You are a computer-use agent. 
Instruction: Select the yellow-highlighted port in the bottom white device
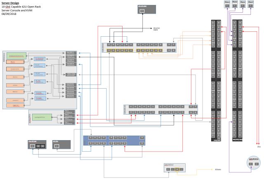coord(177,169)
